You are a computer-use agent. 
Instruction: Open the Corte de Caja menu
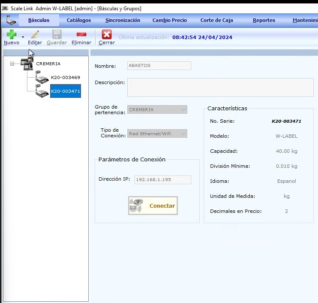tap(216, 20)
